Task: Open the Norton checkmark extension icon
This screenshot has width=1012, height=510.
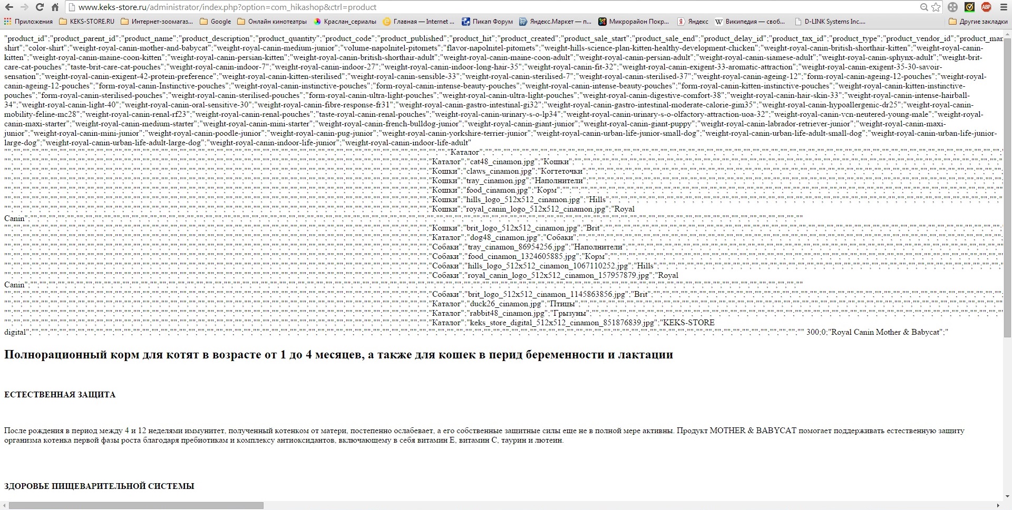Action: pos(969,7)
